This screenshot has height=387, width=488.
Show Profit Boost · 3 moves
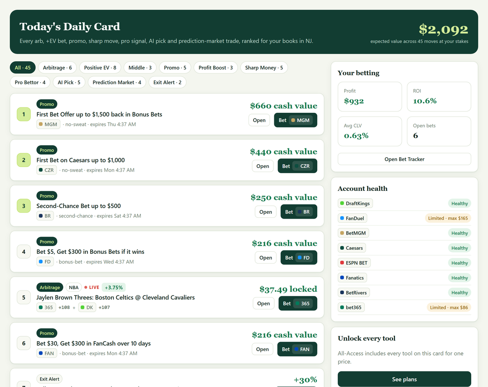(216, 68)
